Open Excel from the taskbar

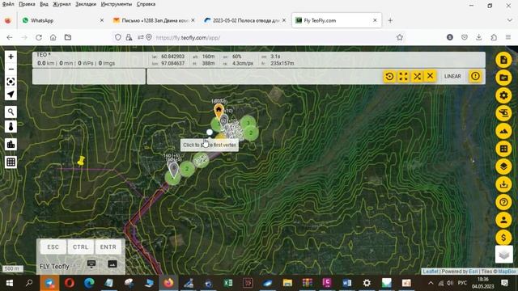coord(228,283)
